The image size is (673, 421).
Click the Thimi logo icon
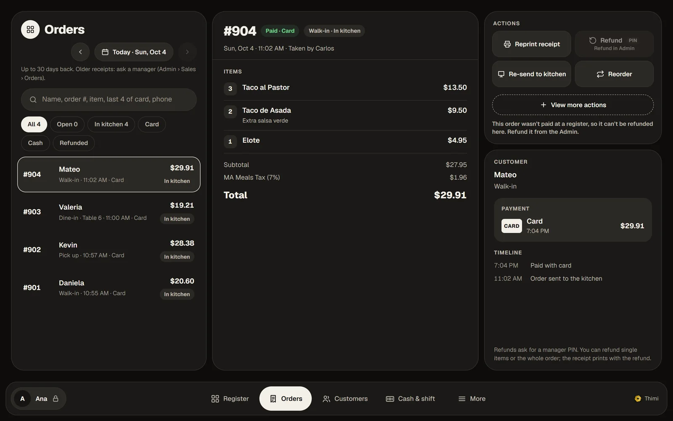pos(638,399)
